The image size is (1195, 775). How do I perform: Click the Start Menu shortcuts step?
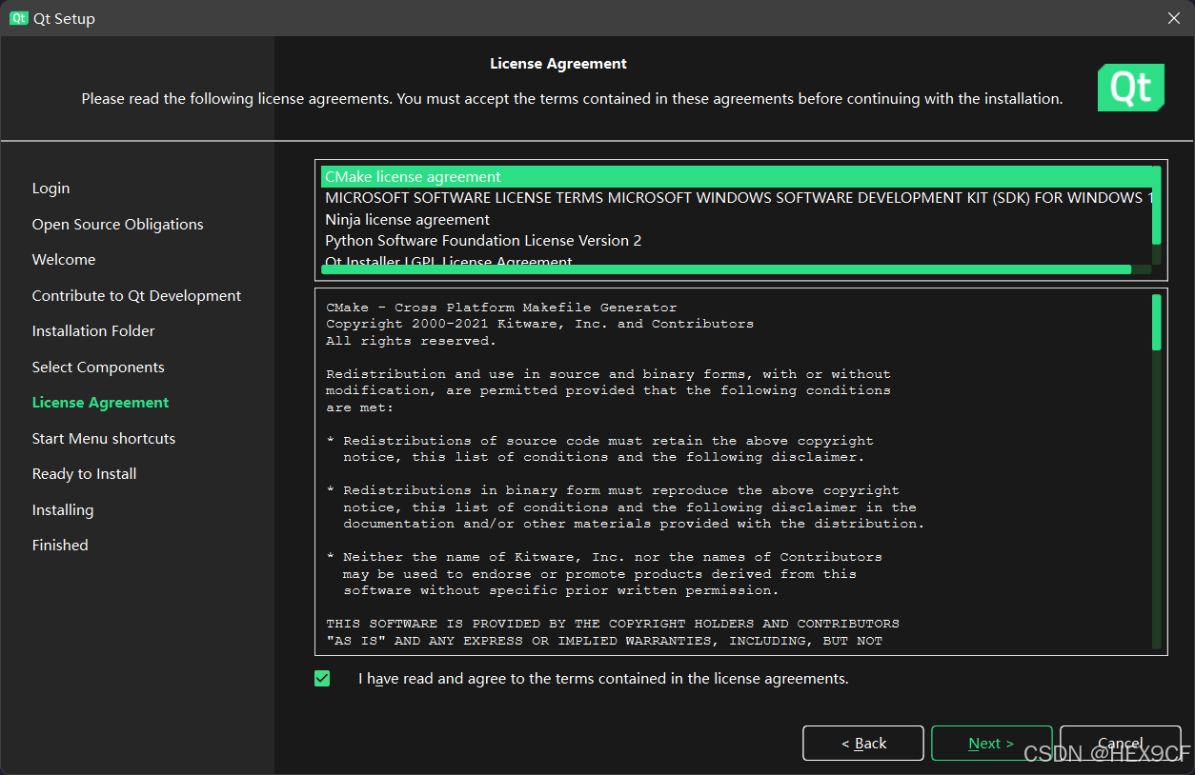(x=104, y=439)
